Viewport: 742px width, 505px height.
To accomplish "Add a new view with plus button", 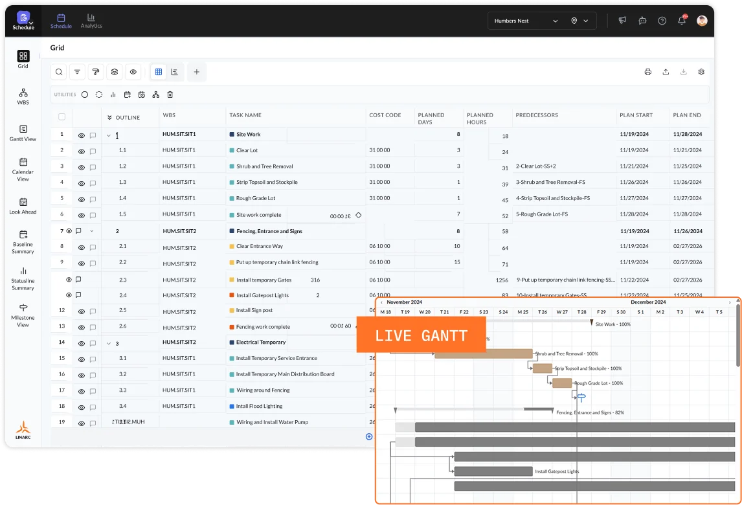I will point(197,72).
